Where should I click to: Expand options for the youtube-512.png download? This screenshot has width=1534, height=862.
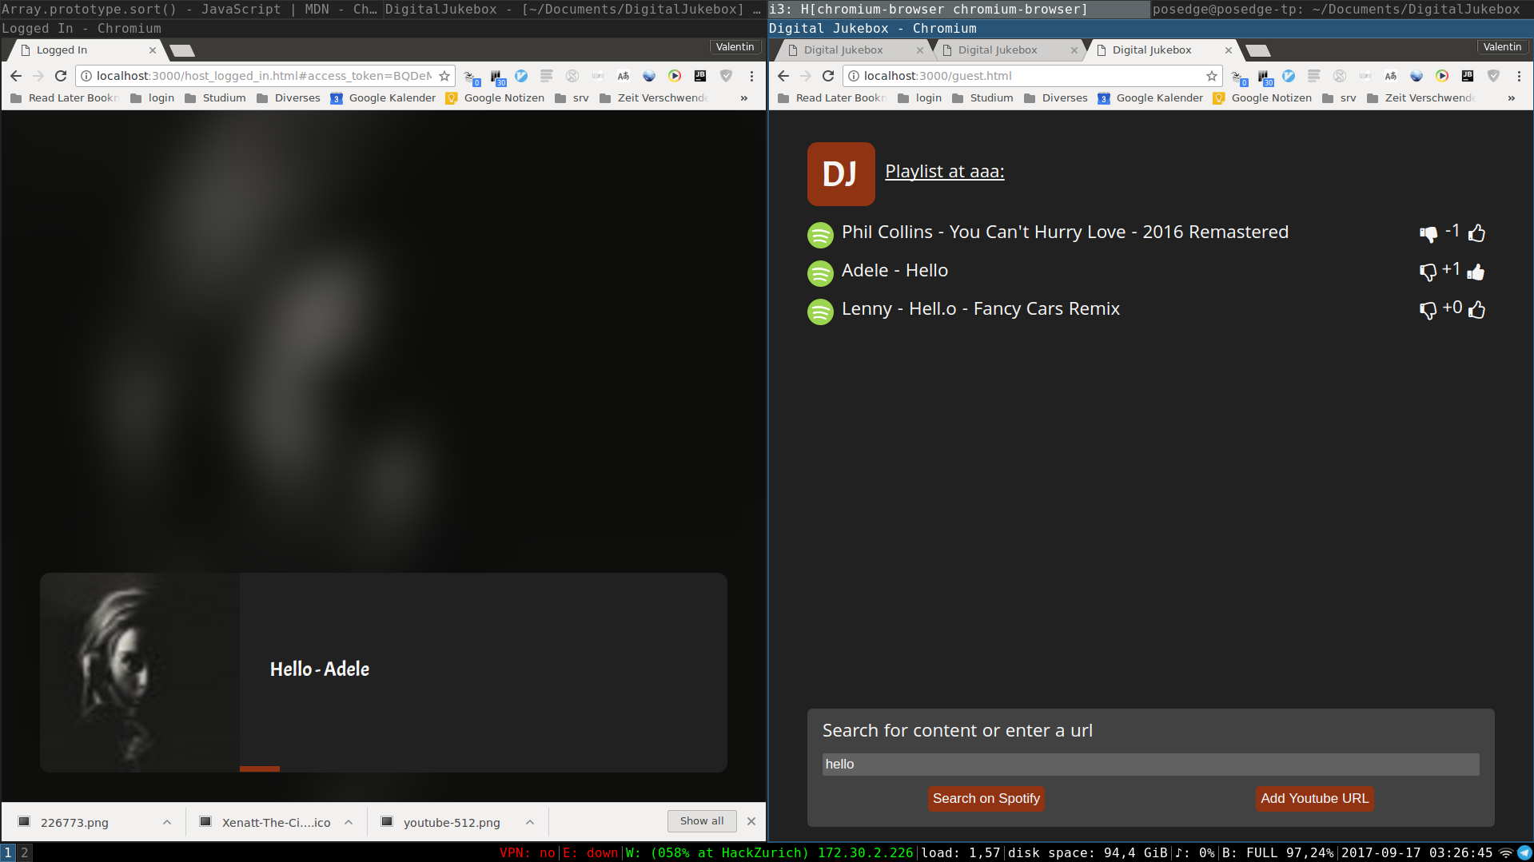click(x=530, y=822)
